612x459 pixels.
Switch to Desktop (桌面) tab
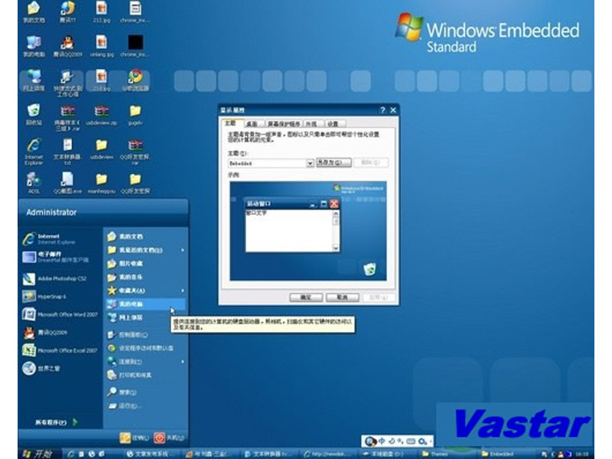252,124
